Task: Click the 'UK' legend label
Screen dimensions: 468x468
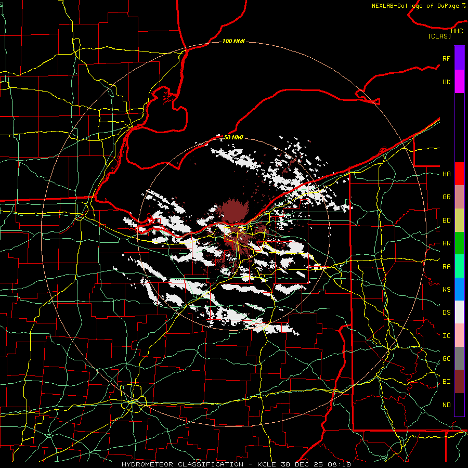Action: pyautogui.click(x=446, y=82)
